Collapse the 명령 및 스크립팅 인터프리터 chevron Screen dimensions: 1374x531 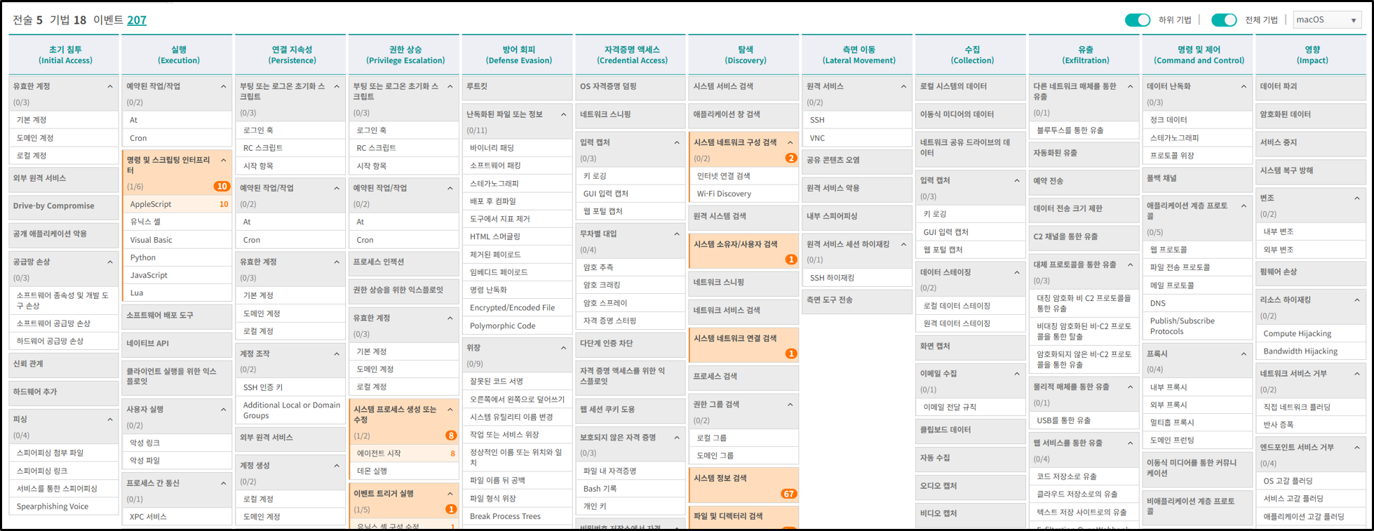click(224, 161)
